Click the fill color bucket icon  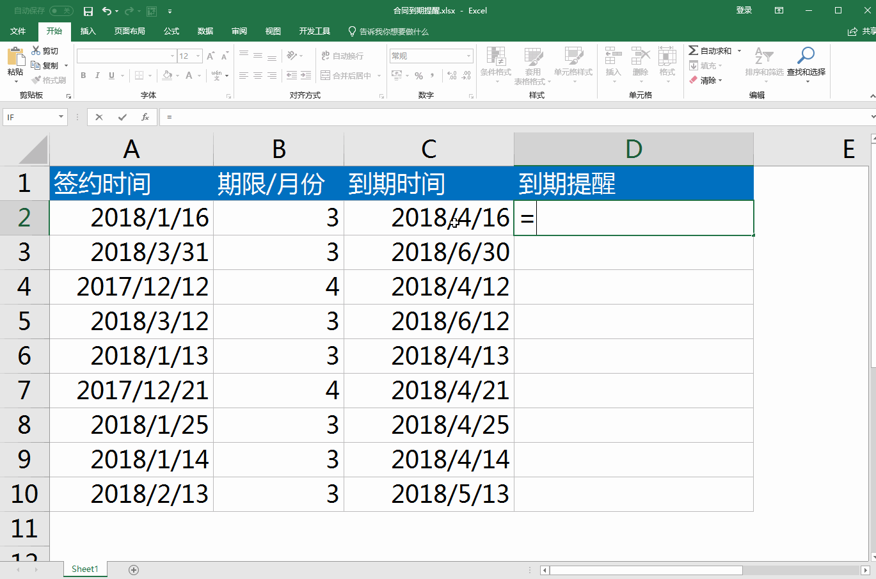tap(168, 75)
